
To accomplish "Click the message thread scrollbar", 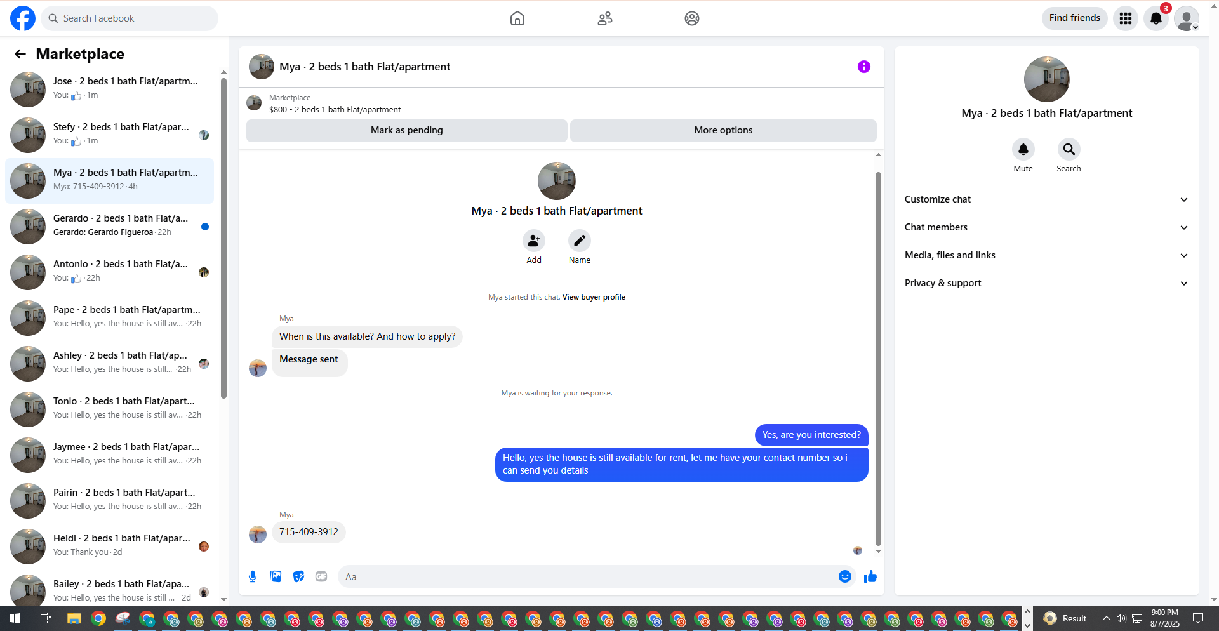I will (878, 359).
